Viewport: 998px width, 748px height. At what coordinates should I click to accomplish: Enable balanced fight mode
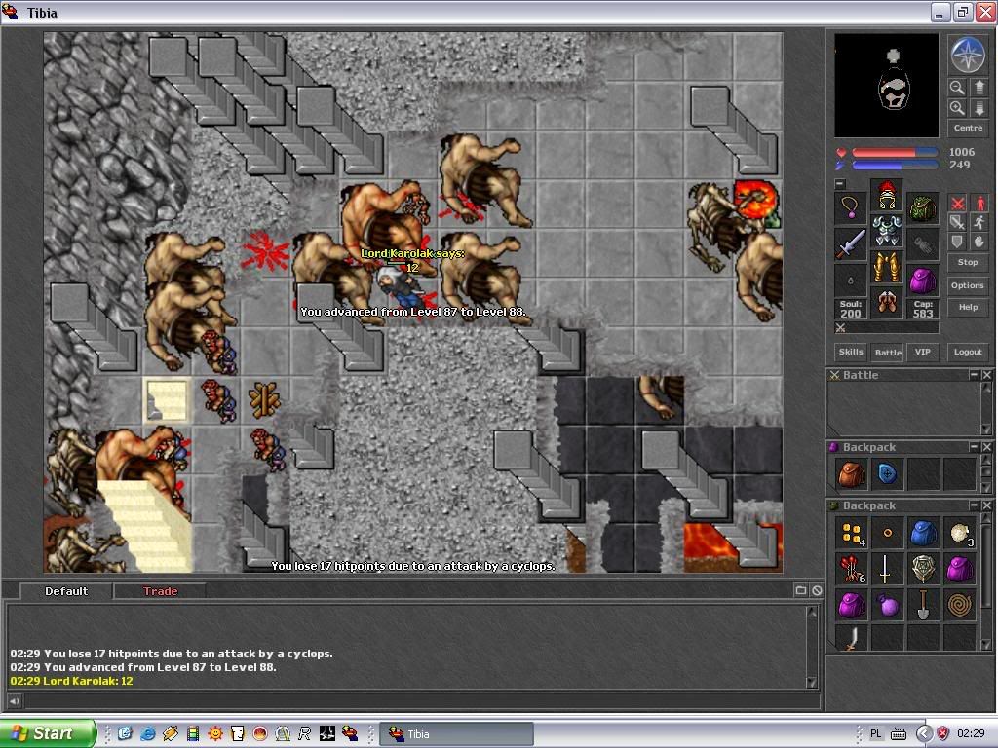point(957,222)
